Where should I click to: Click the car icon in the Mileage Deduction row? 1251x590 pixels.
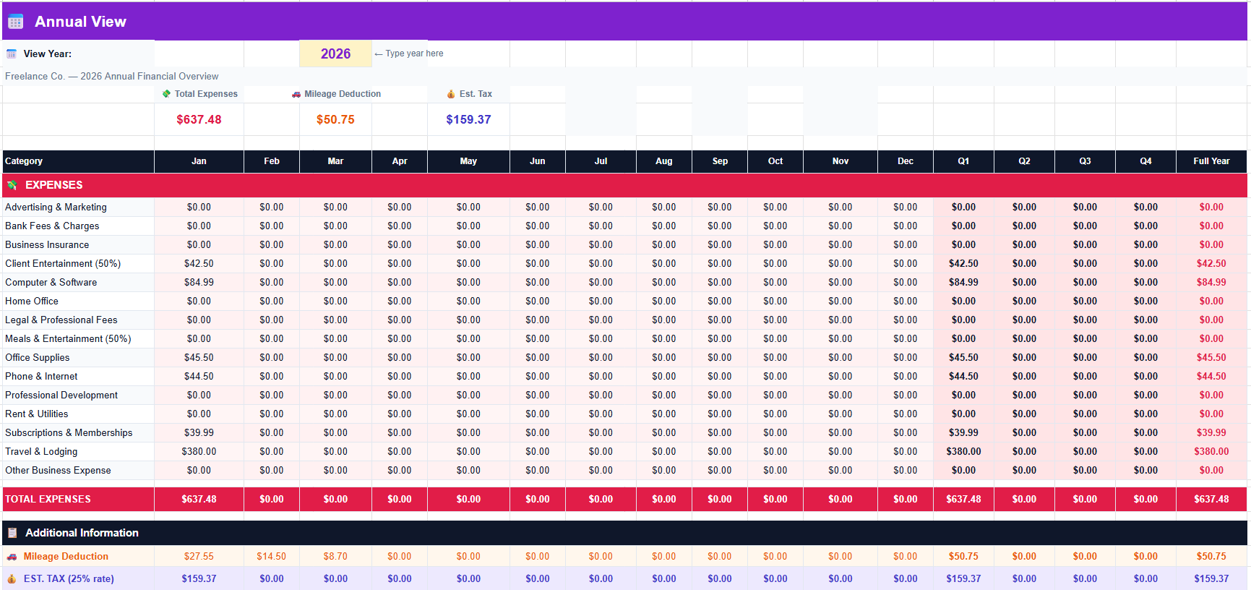(x=12, y=557)
